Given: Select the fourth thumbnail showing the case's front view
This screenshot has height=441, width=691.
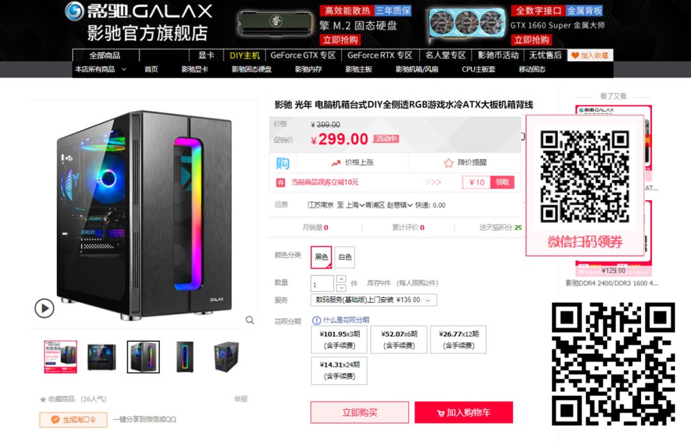Looking at the screenshot, I should pyautogui.click(x=185, y=357).
